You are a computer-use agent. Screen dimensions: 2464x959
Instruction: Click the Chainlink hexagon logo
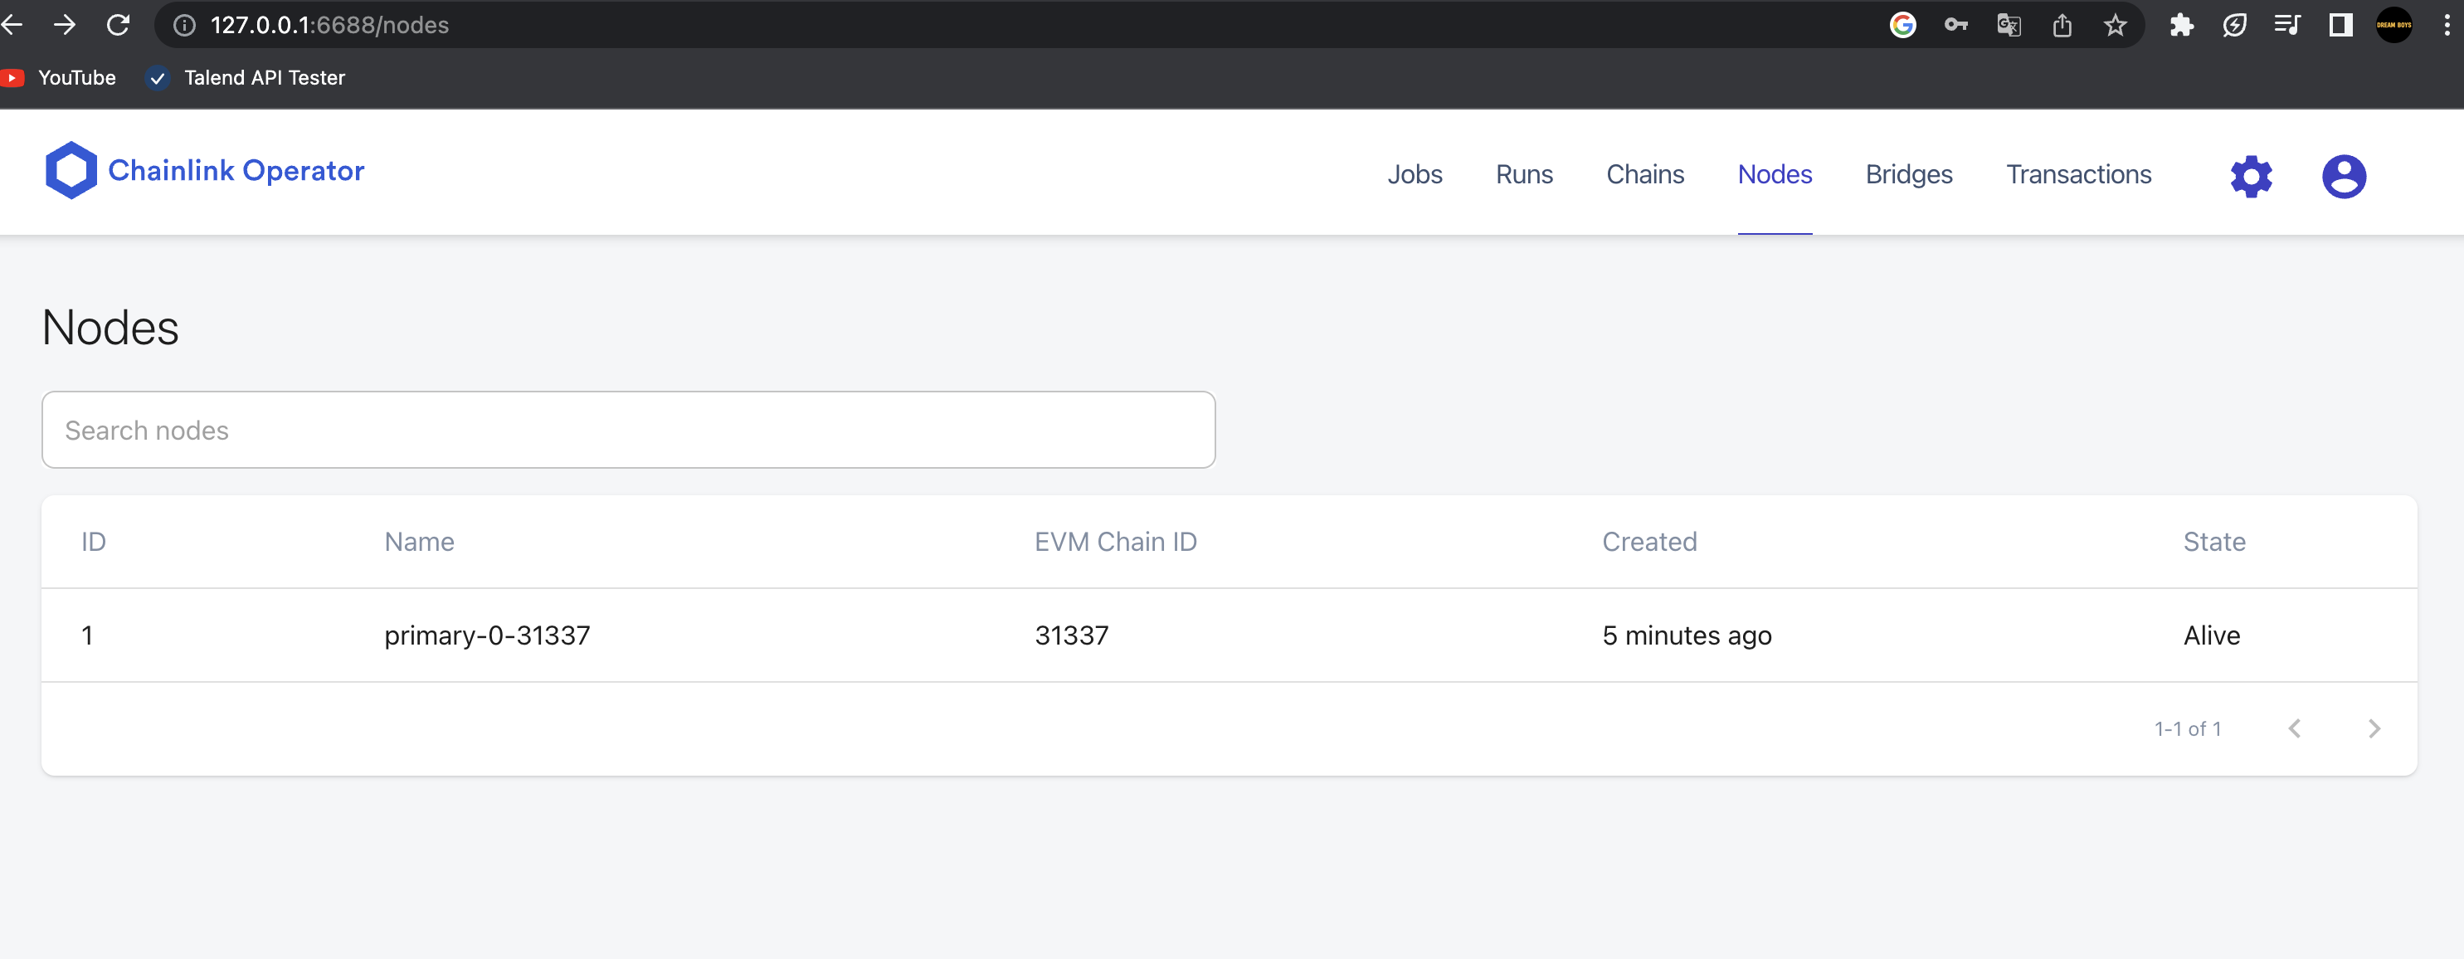coord(71,170)
